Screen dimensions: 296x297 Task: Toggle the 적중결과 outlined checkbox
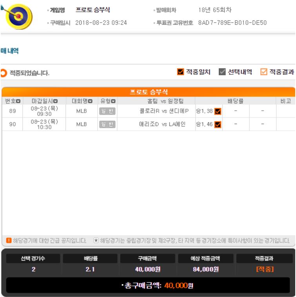264,72
